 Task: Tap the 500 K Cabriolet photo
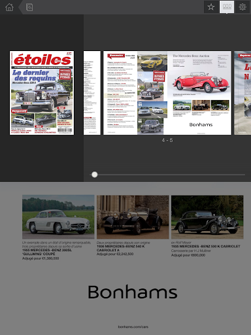coord(207,217)
